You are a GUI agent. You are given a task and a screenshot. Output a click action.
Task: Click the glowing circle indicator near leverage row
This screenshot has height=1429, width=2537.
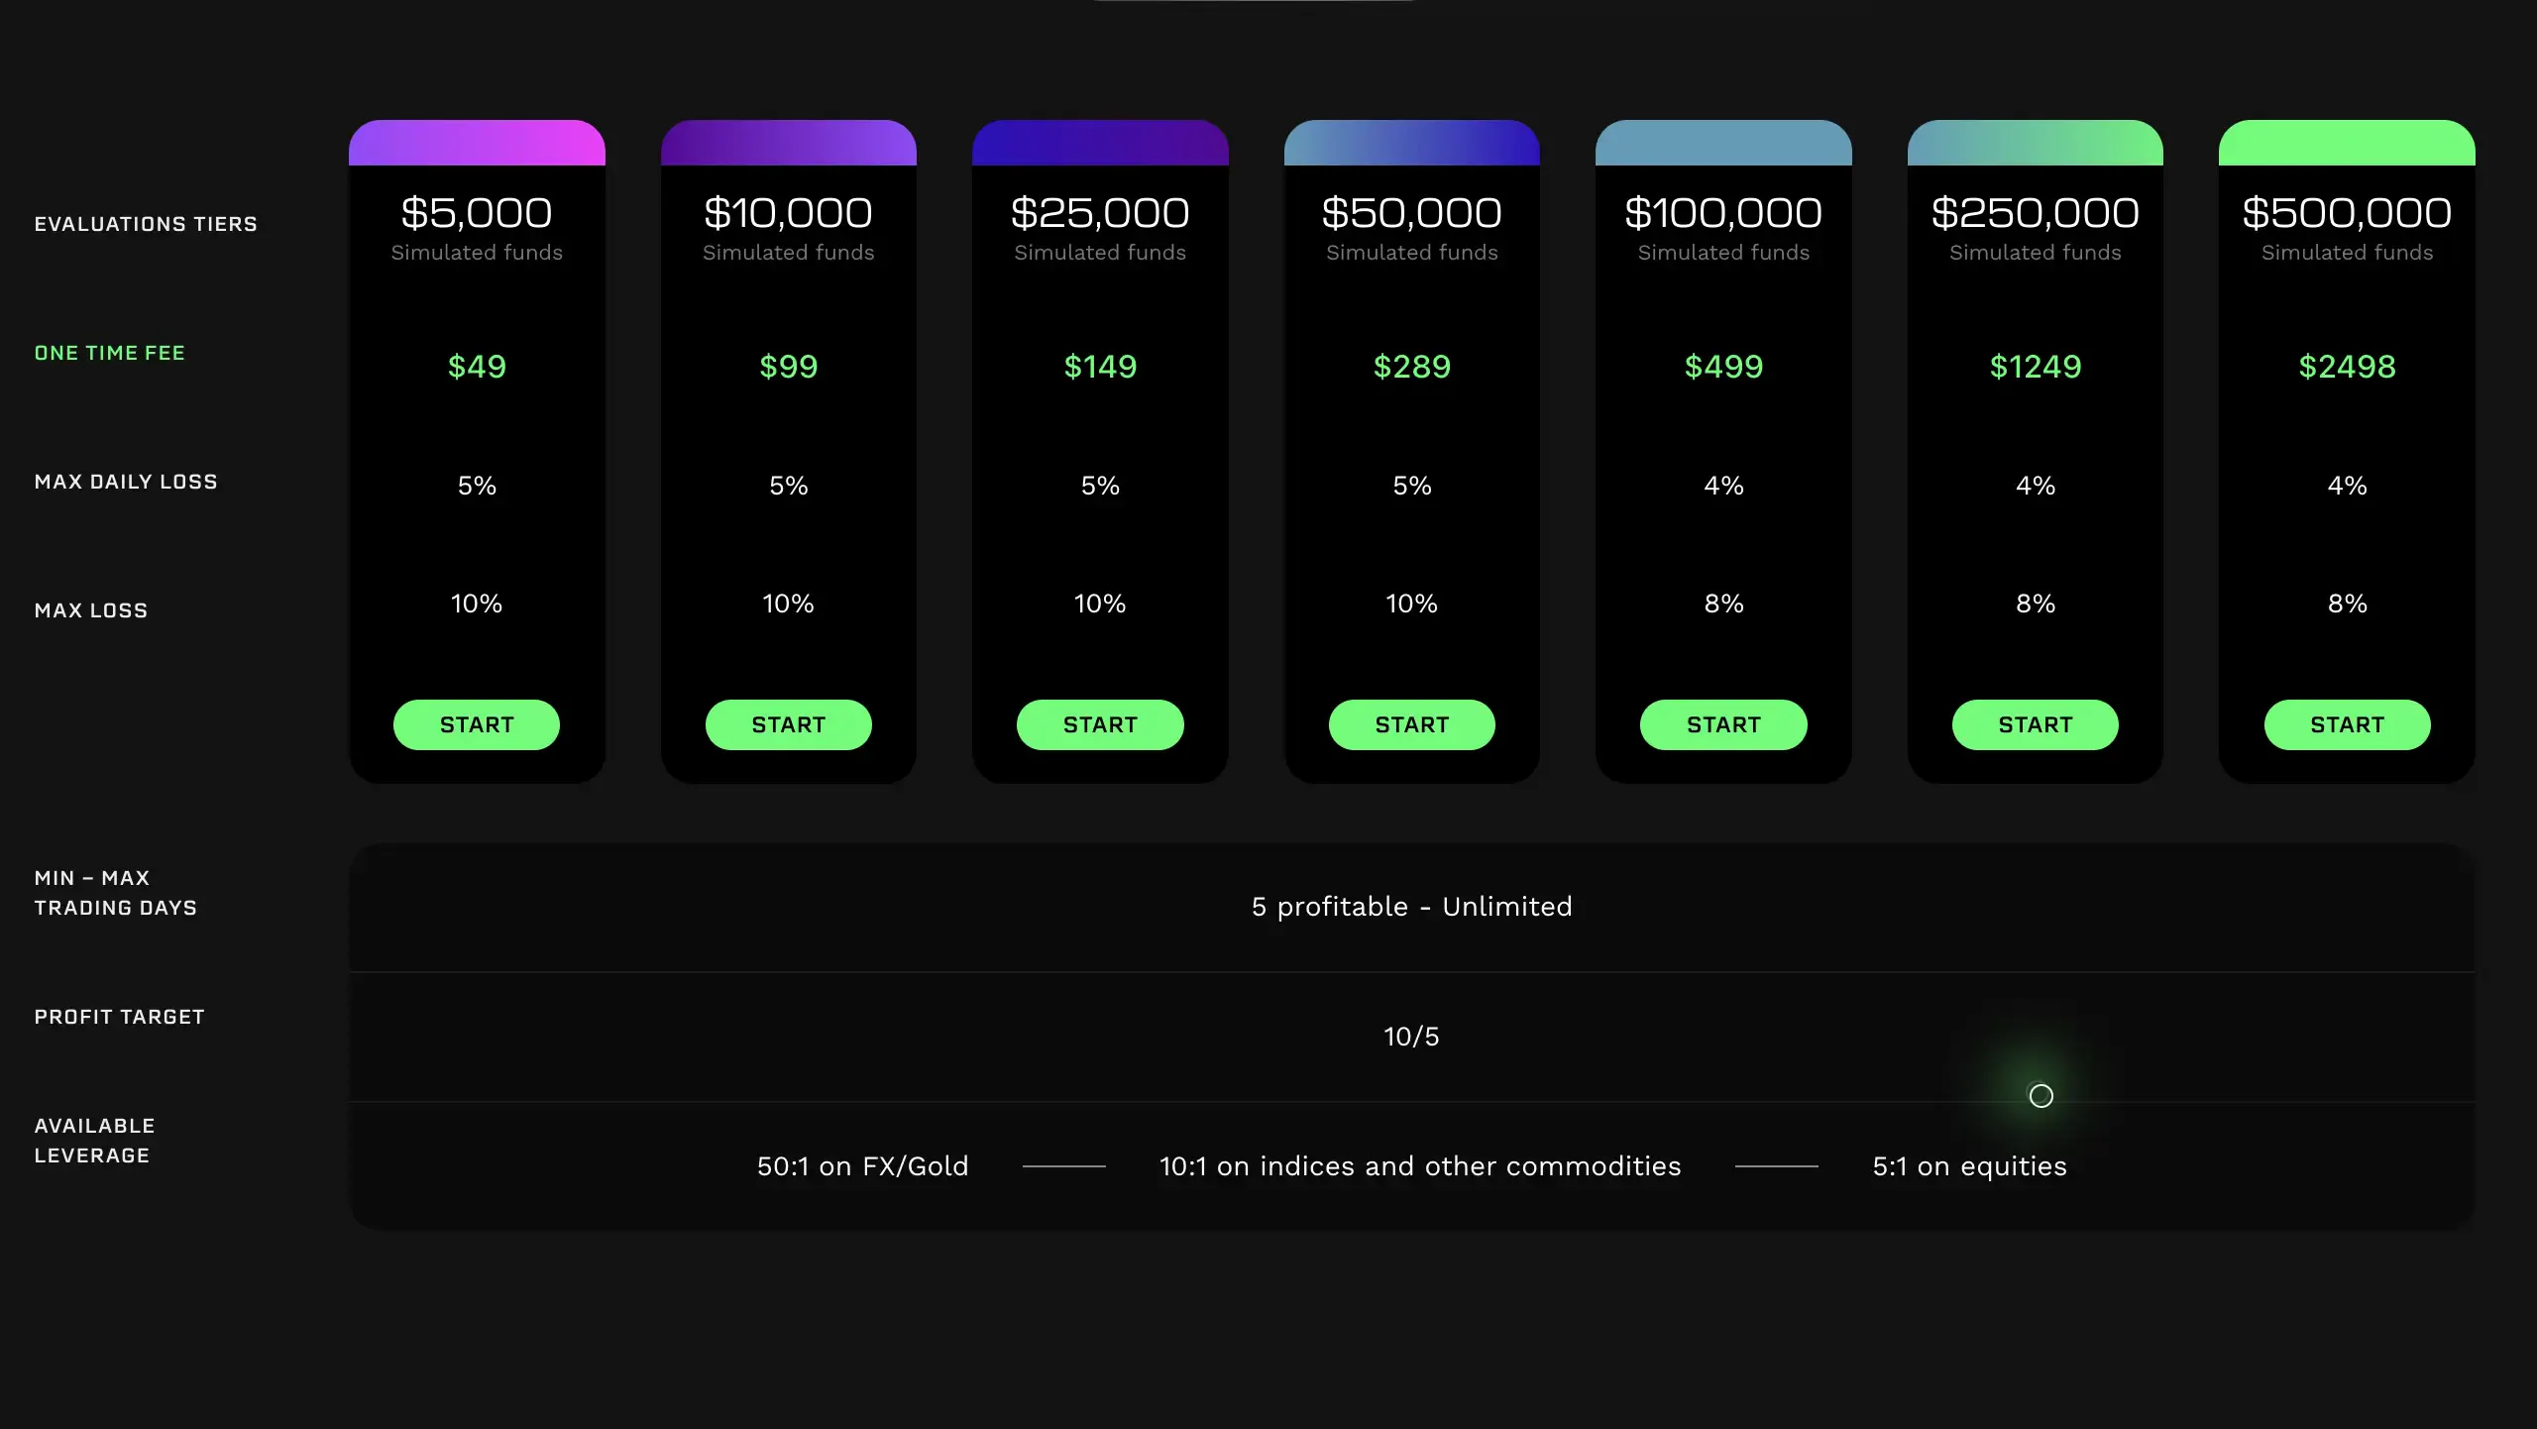2040,1096
